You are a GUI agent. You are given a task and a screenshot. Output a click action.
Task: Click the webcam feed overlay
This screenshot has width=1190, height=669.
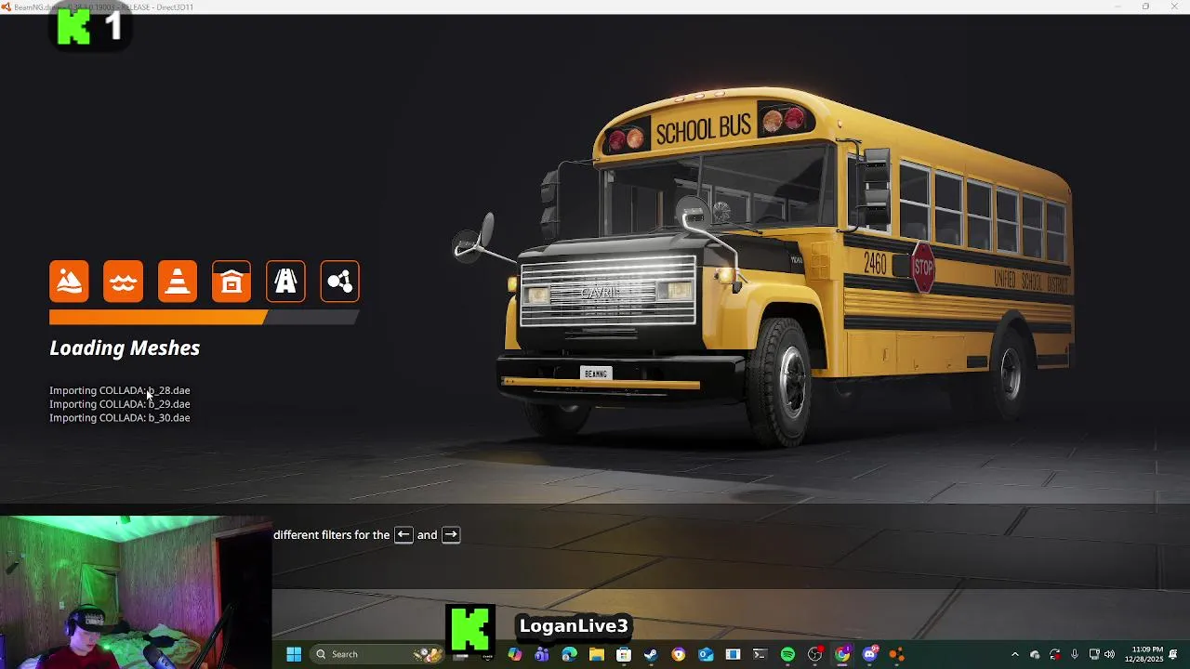(136, 592)
